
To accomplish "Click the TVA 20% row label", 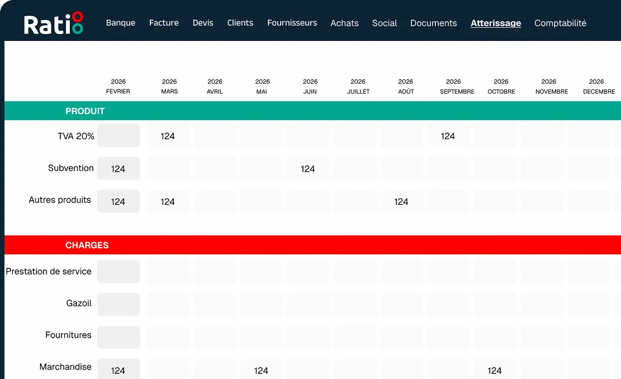I will click(x=76, y=136).
